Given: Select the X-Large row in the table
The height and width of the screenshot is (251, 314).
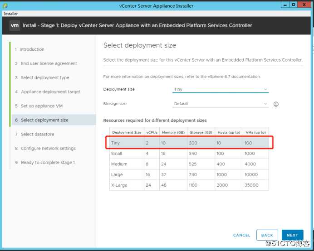Looking at the screenshot, I should [x=189, y=185].
